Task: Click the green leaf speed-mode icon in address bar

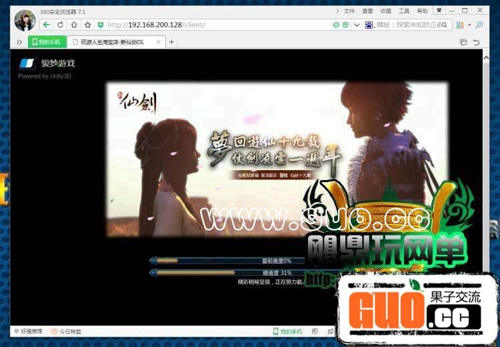Action: (345, 25)
